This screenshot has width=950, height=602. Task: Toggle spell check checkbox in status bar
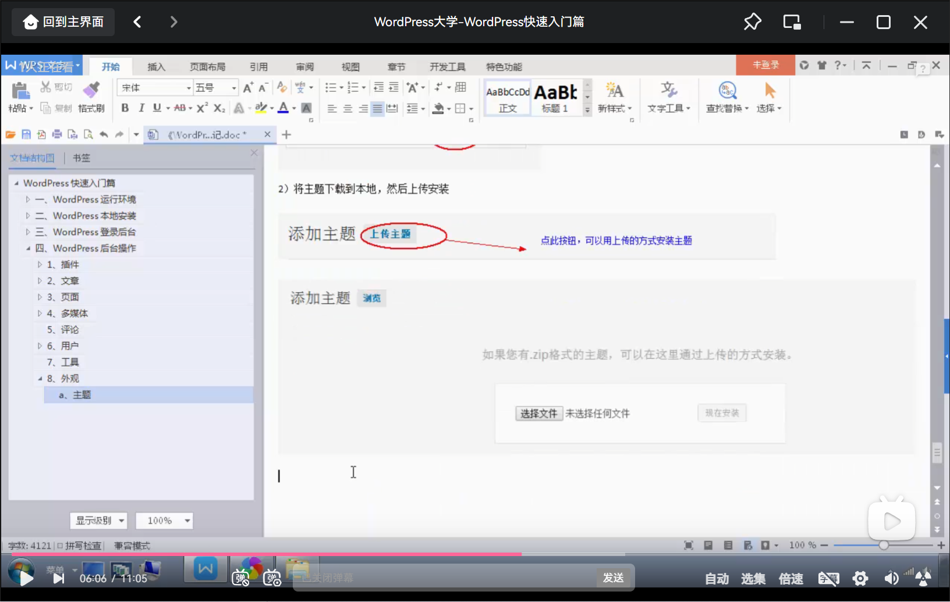click(60, 546)
